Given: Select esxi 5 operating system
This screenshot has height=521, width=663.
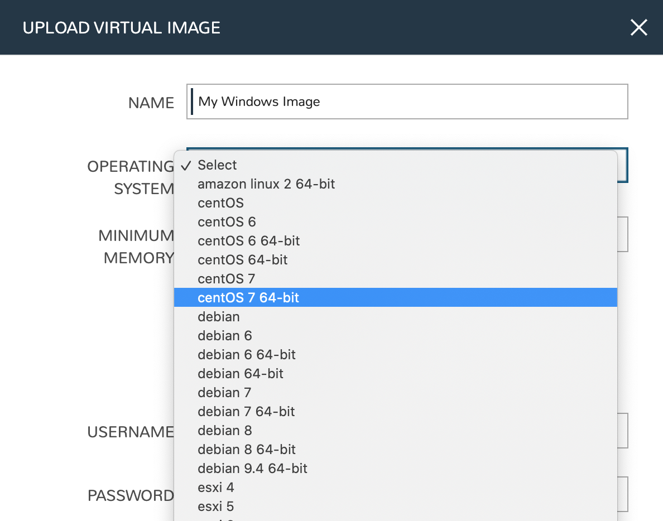Looking at the screenshot, I should pyautogui.click(x=216, y=506).
